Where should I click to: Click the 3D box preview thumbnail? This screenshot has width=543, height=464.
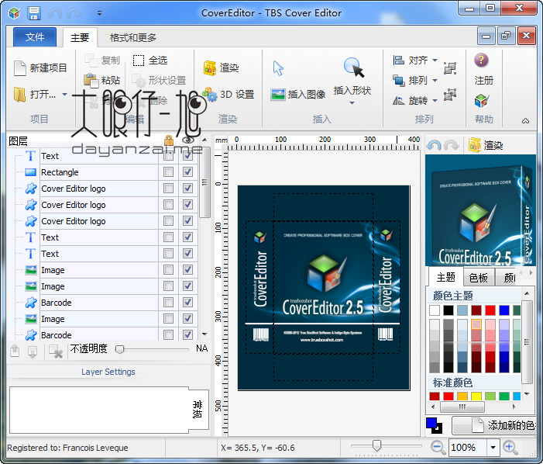click(481, 210)
